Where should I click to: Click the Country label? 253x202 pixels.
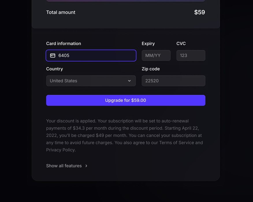(x=55, y=69)
